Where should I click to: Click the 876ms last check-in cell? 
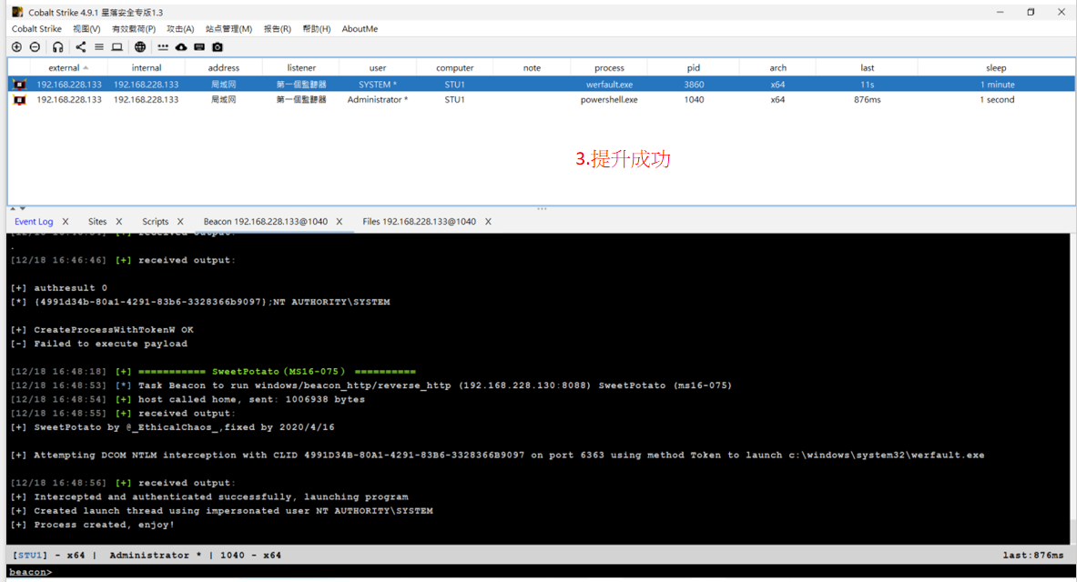click(x=867, y=99)
